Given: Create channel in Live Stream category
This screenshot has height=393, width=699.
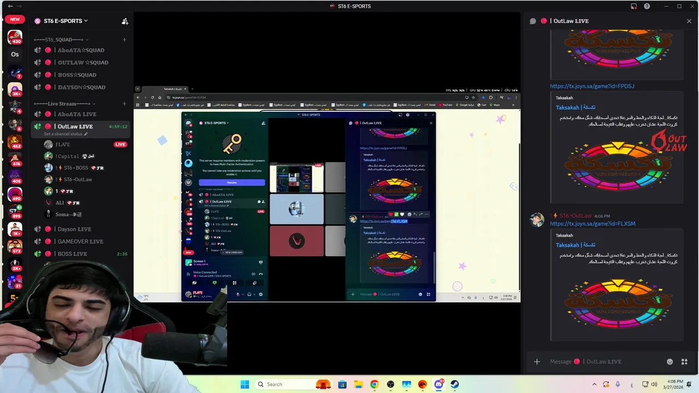Looking at the screenshot, I should click(125, 103).
